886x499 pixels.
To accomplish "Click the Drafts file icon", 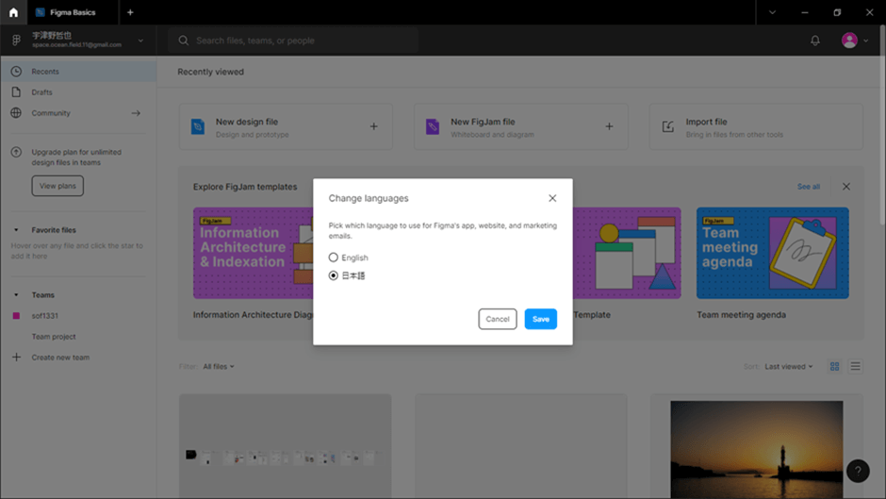I will point(16,91).
